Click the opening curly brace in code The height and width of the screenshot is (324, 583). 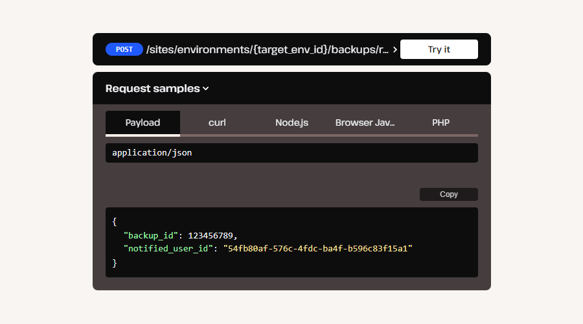(115, 222)
